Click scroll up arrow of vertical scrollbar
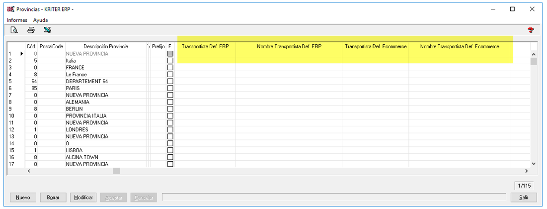 point(534,54)
